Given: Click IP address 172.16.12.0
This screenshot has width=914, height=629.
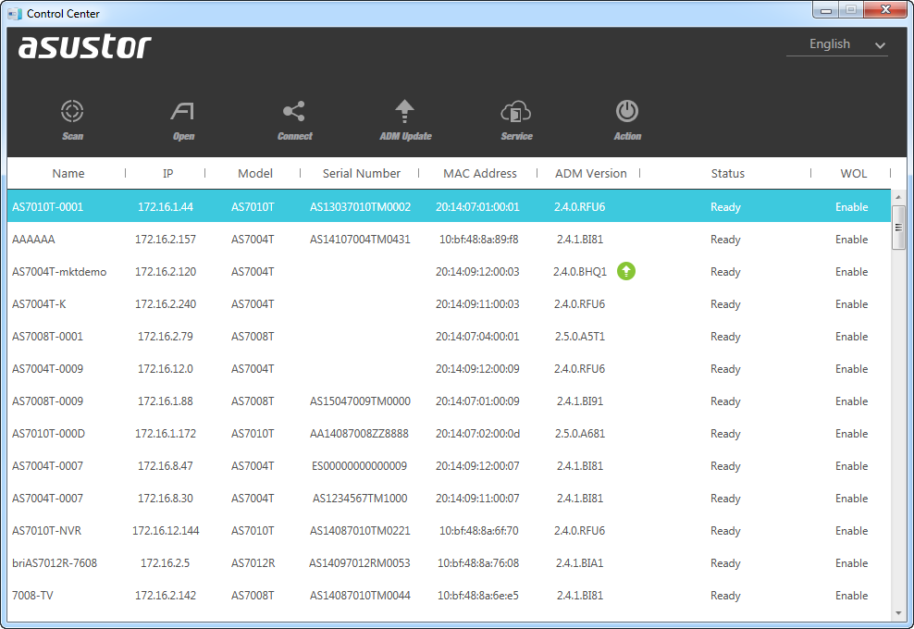Looking at the screenshot, I should (166, 368).
